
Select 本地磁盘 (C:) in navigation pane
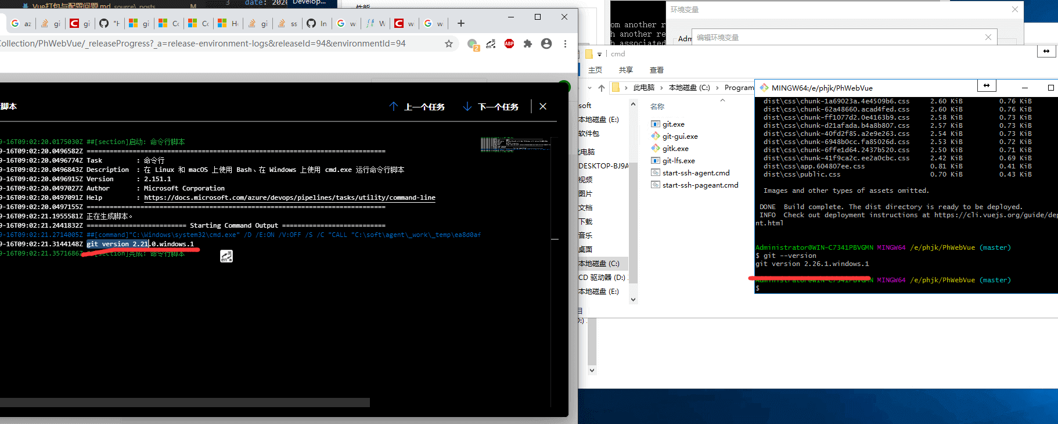coord(599,264)
